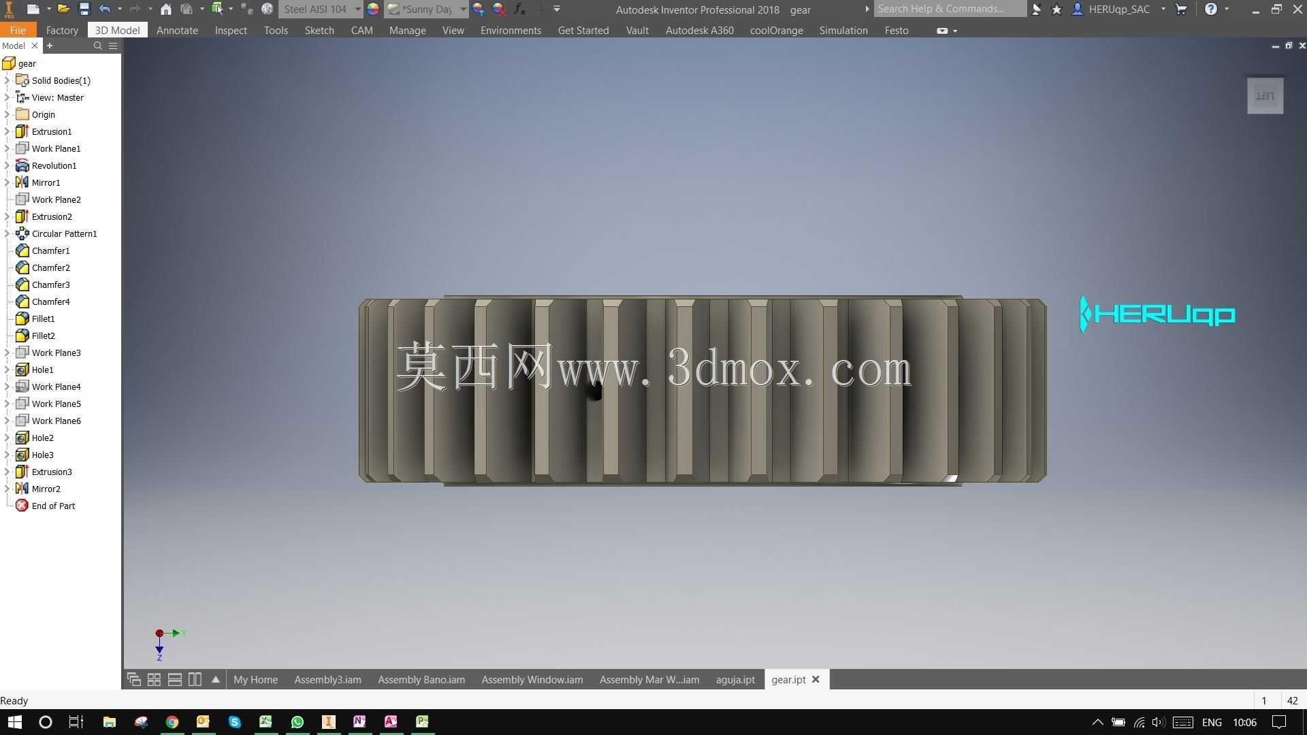
Task: Switch to the Sketch ribbon tab
Action: 319,30
